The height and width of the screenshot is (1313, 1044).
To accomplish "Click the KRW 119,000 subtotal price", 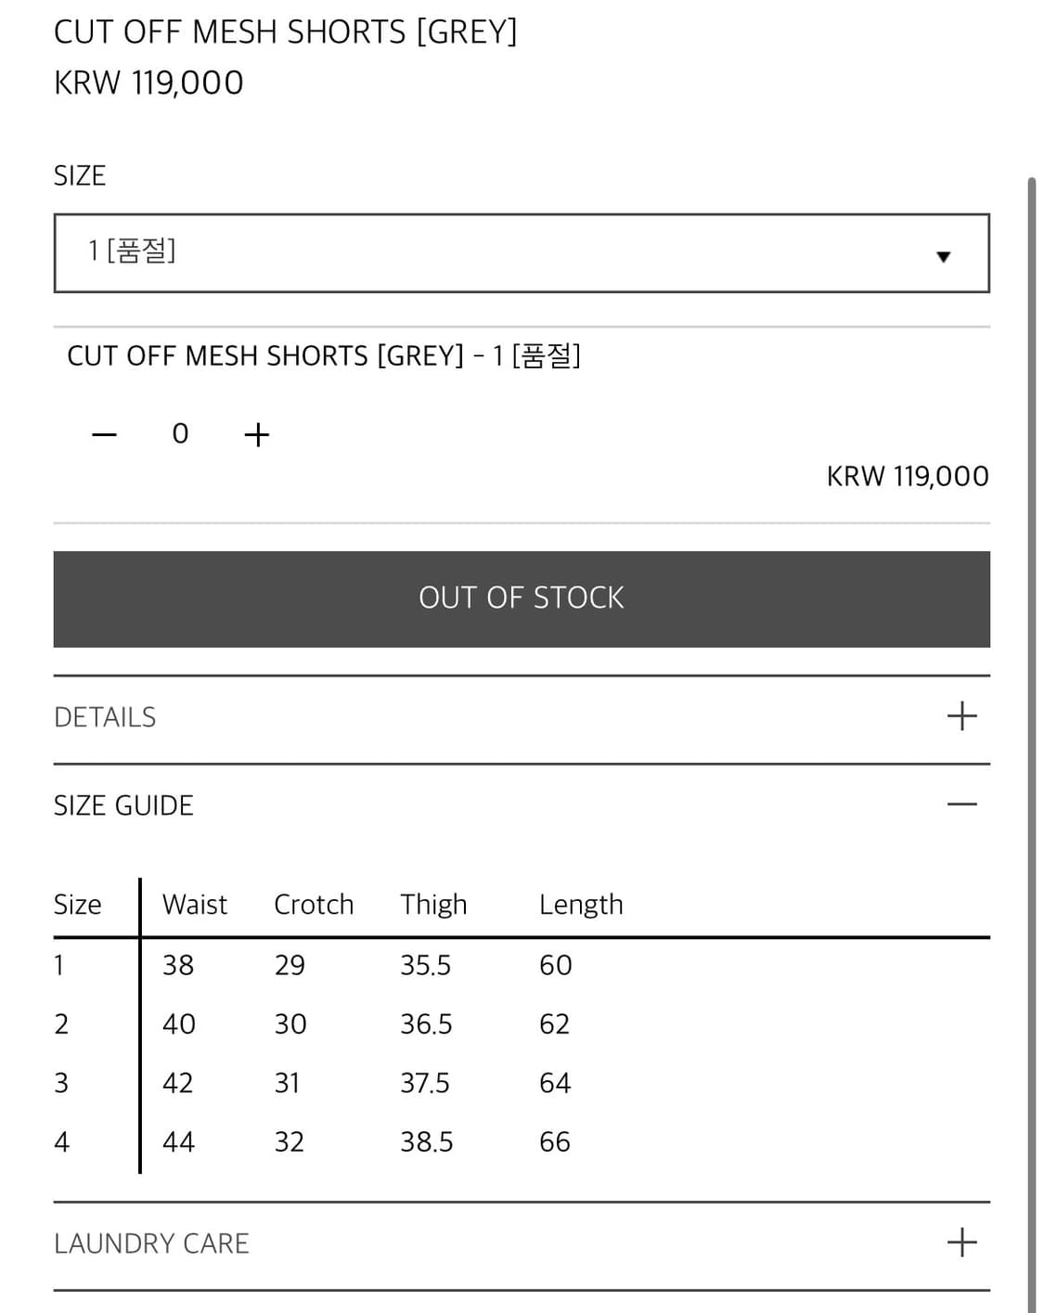I will pyautogui.click(x=908, y=476).
